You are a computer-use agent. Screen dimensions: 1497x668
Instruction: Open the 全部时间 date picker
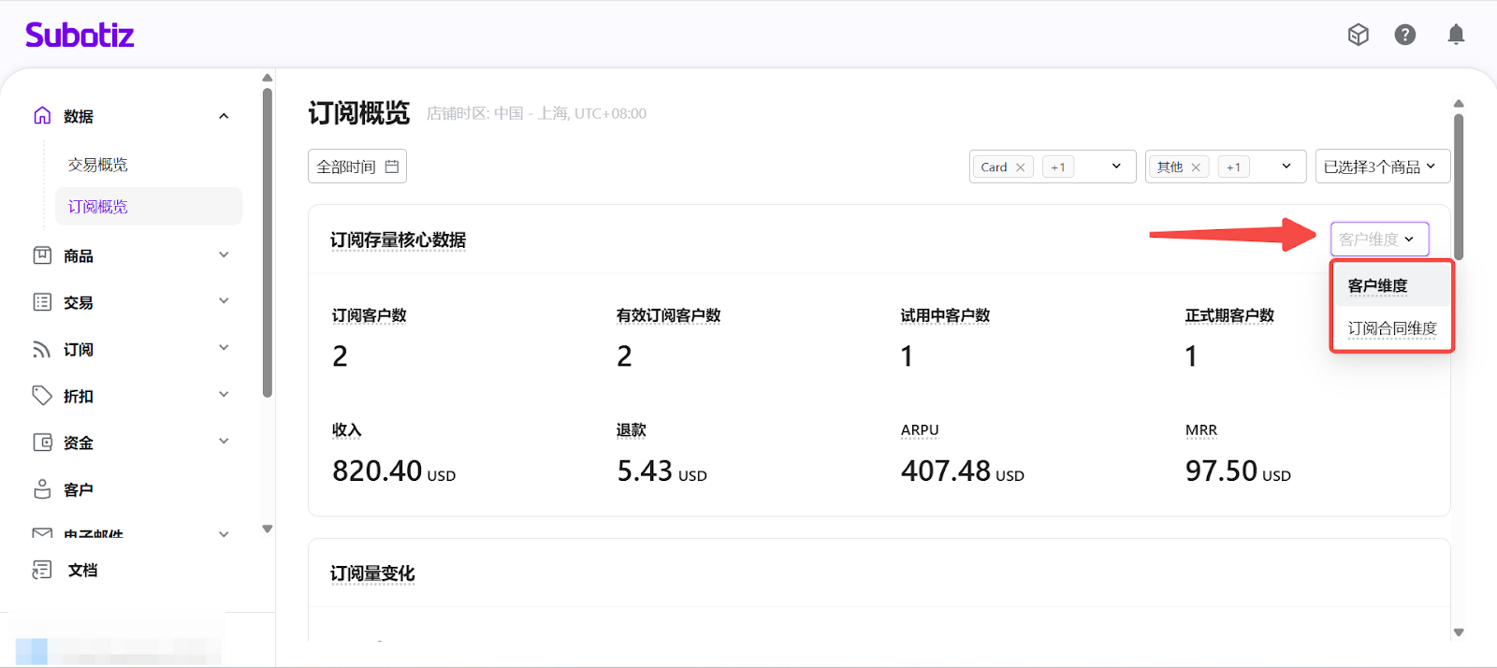point(357,167)
